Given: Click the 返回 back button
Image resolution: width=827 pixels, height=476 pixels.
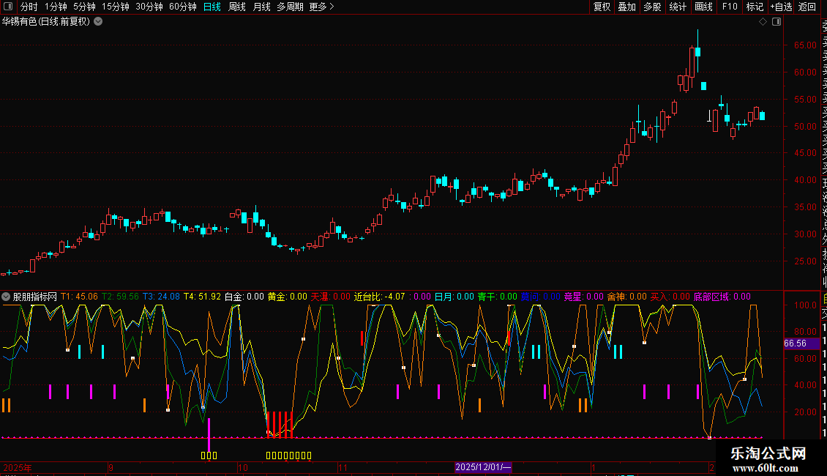Looking at the screenshot, I should pyautogui.click(x=807, y=7).
